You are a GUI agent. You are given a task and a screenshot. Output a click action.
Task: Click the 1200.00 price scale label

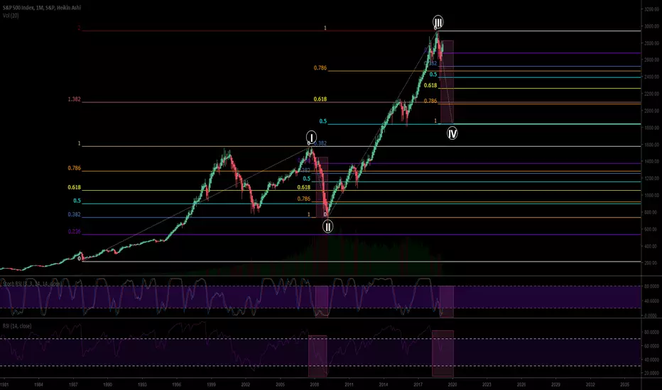pos(652,179)
